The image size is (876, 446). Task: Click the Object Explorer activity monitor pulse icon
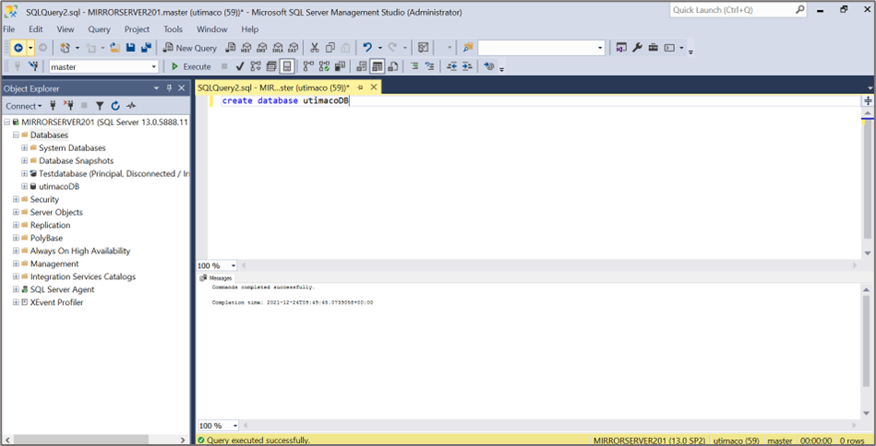131,105
